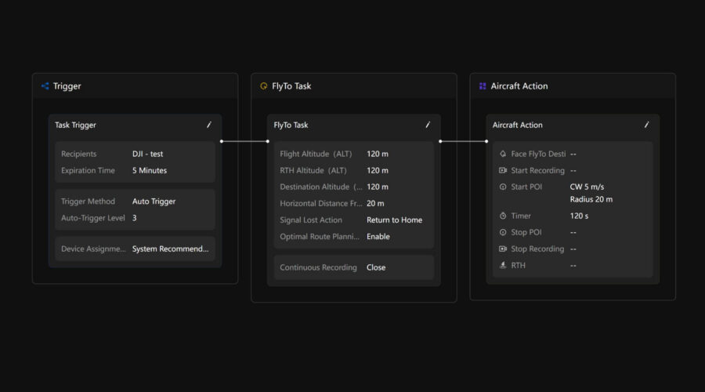Screen dimensions: 705x392
Task: Edit the Task Trigger card
Action: pyautogui.click(x=209, y=125)
